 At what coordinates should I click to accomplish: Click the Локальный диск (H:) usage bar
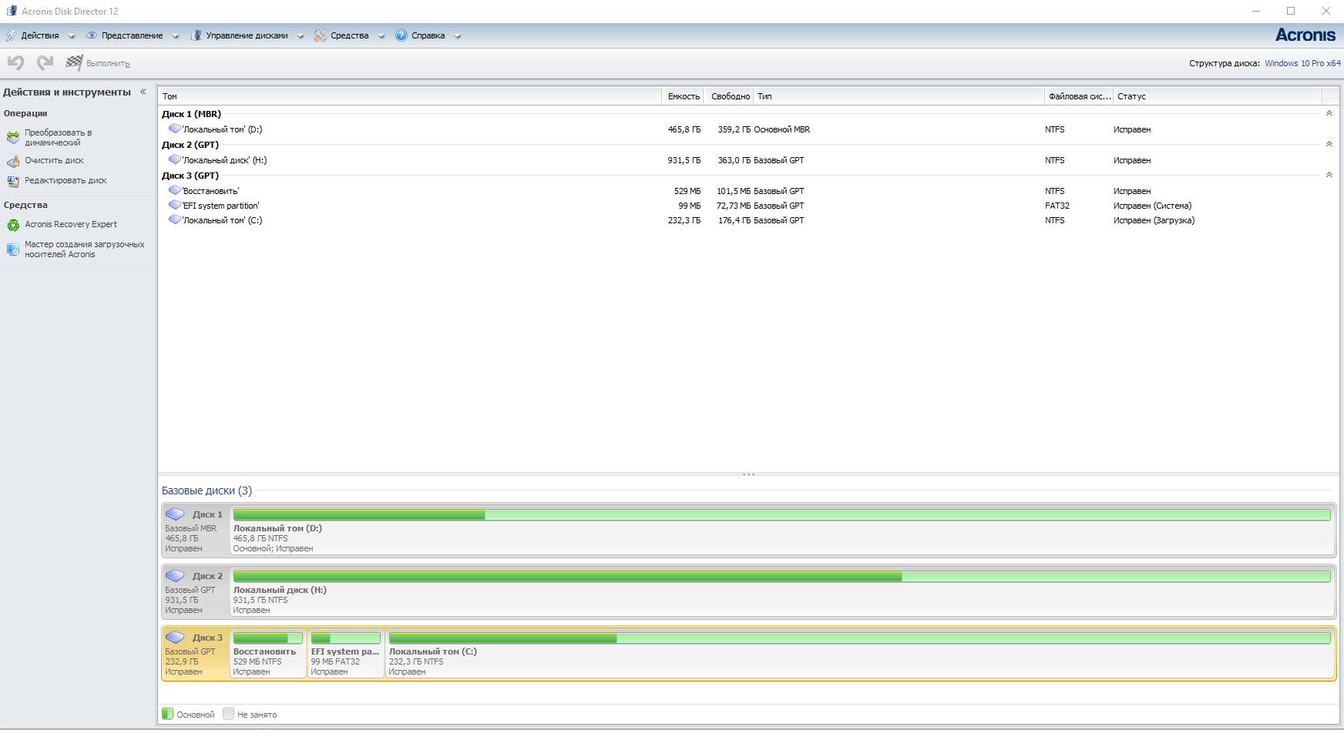782,576
